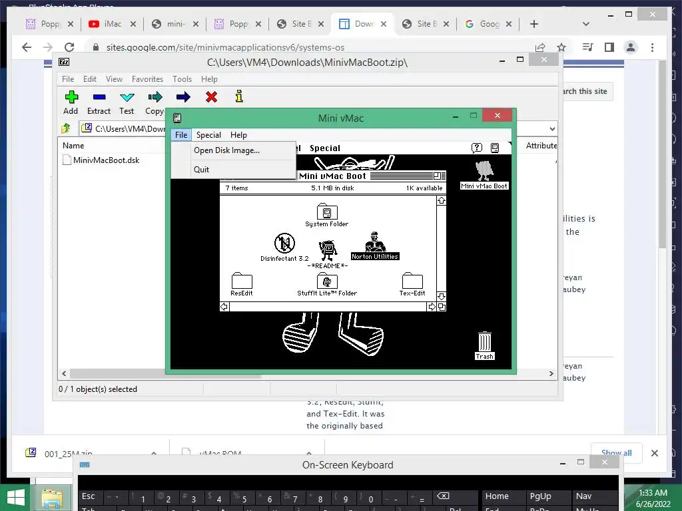The height and width of the screenshot is (511, 682).
Task: Click the Balloon Help icon in Mac menu bar
Action: 477,148
